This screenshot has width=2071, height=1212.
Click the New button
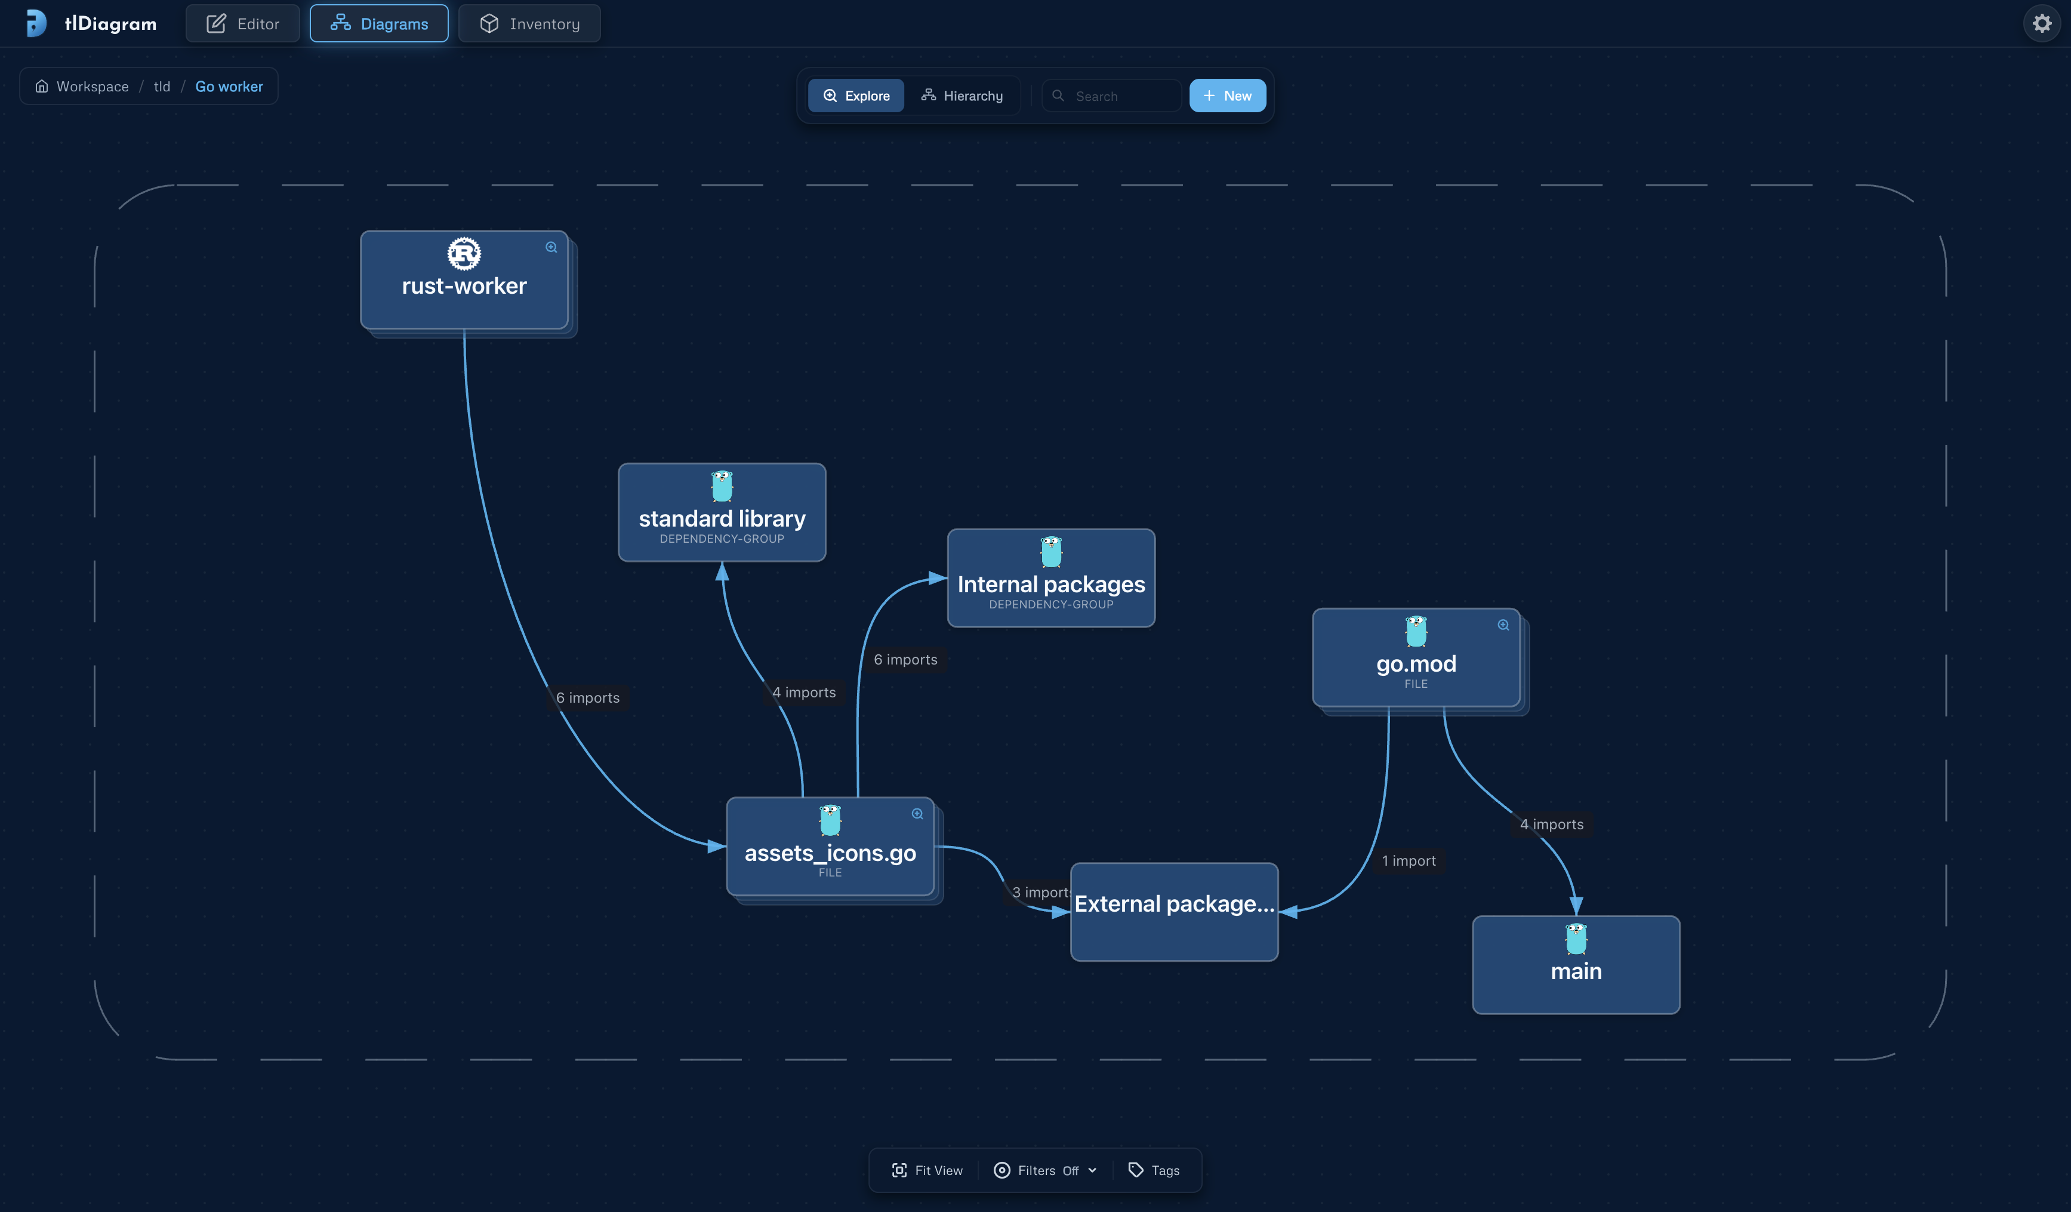point(1227,96)
